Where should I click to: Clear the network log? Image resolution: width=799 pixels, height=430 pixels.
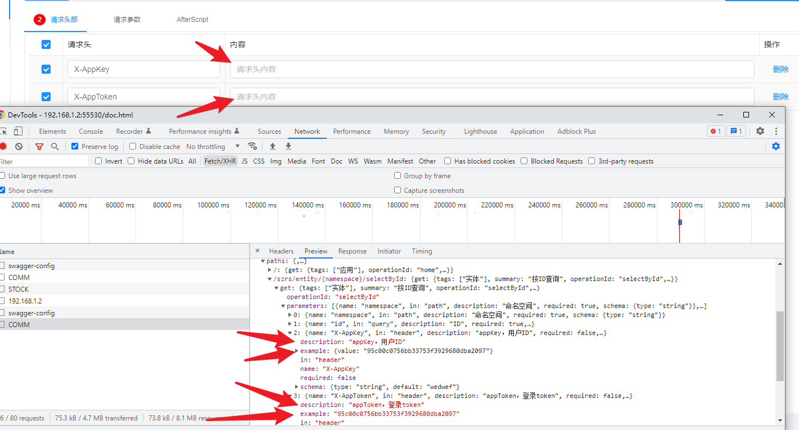pos(19,146)
